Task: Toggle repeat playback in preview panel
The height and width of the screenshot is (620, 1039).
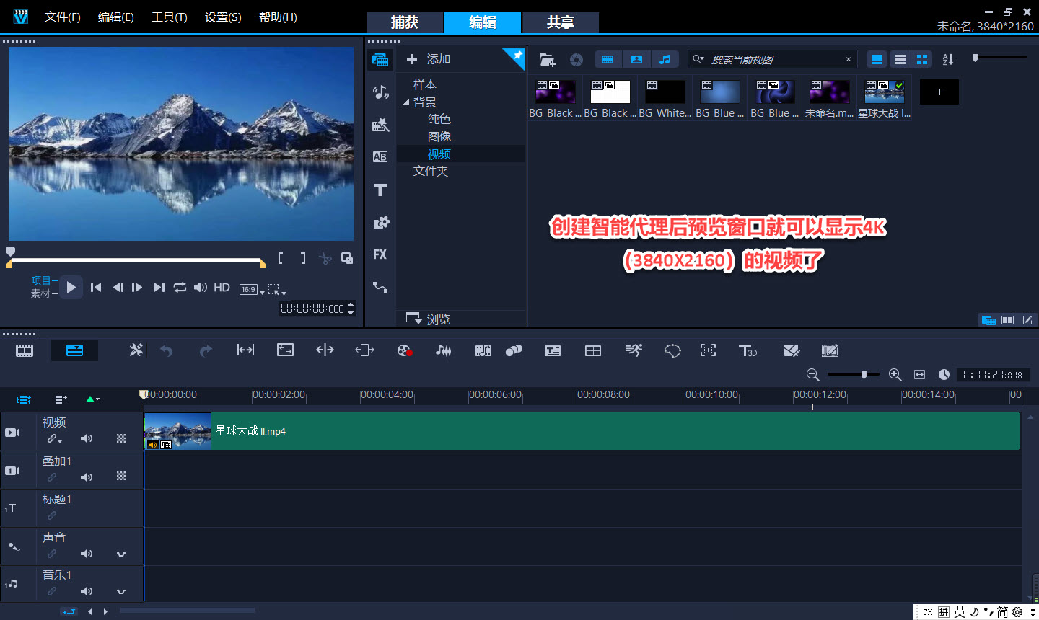Action: click(180, 288)
